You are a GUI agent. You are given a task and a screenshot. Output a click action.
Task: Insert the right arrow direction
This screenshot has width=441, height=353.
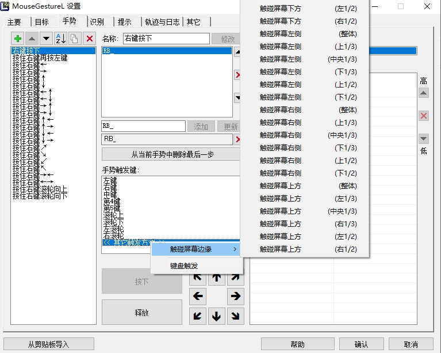point(235,297)
